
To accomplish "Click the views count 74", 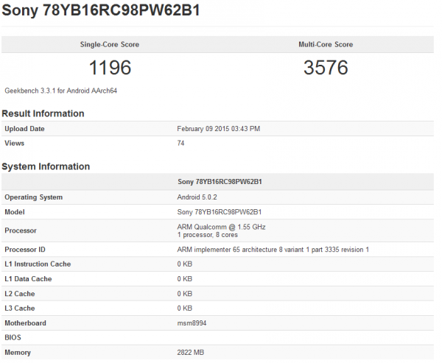I will (180, 143).
